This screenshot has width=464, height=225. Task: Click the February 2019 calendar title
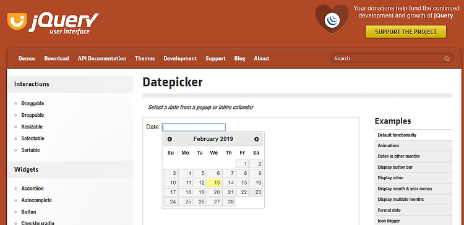(213, 139)
